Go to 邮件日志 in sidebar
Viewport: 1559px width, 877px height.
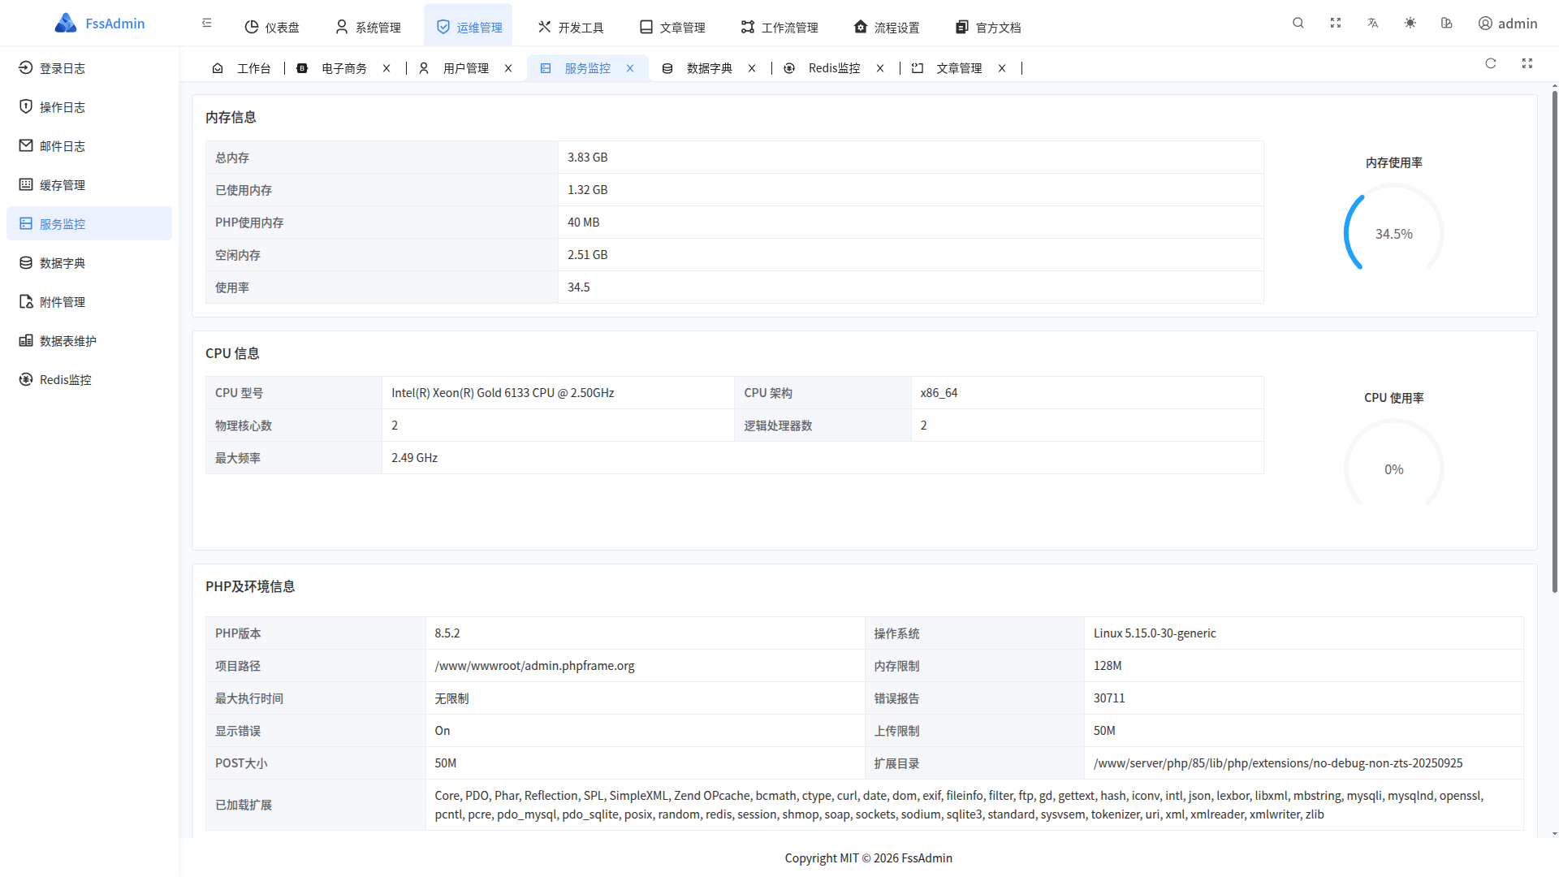(x=89, y=146)
